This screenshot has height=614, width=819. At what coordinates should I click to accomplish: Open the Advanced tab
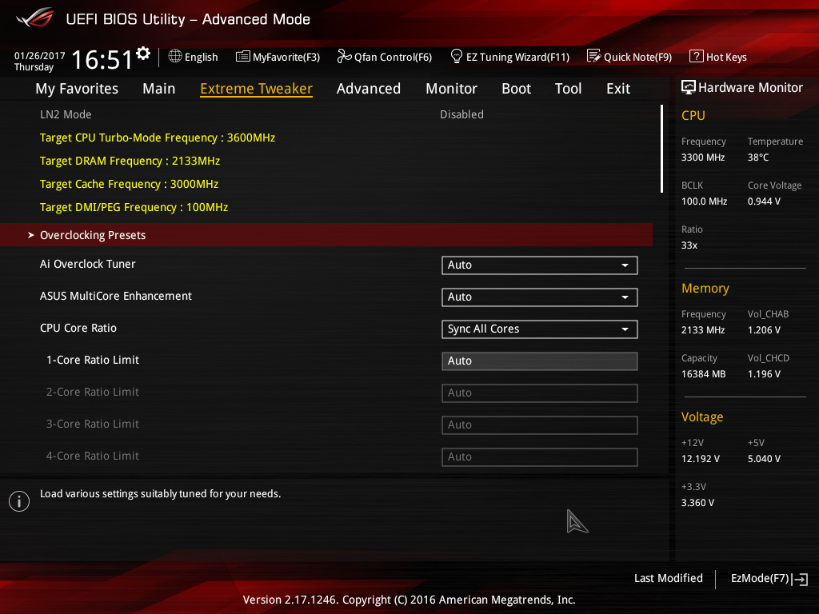tap(369, 89)
